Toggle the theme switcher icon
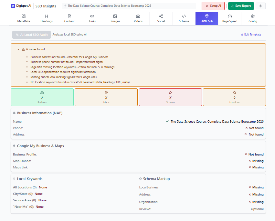 [260, 6]
